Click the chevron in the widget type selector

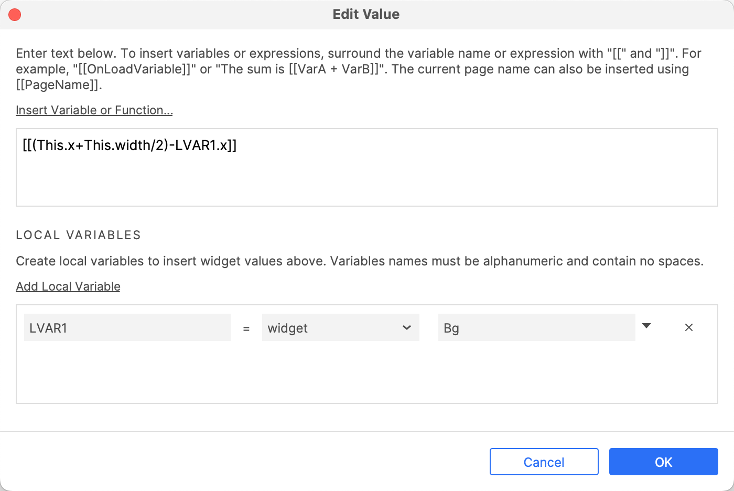[407, 328]
